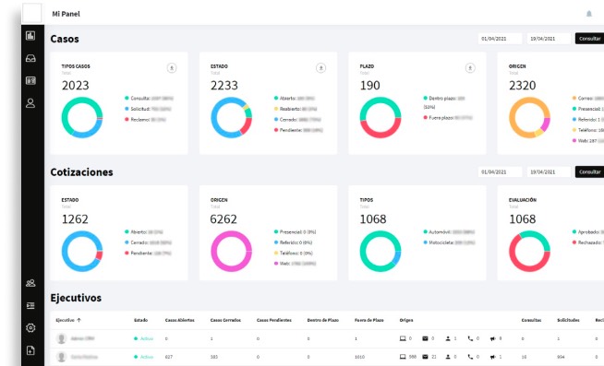Screen dimensions: 604x366
Task: Click Consultar button in Cotizaciones section
Action: pyautogui.click(x=589, y=171)
